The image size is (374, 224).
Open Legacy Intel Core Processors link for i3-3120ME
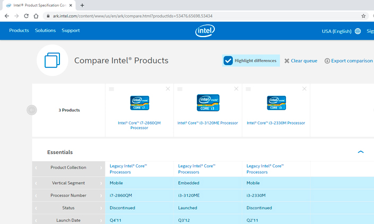(197, 169)
